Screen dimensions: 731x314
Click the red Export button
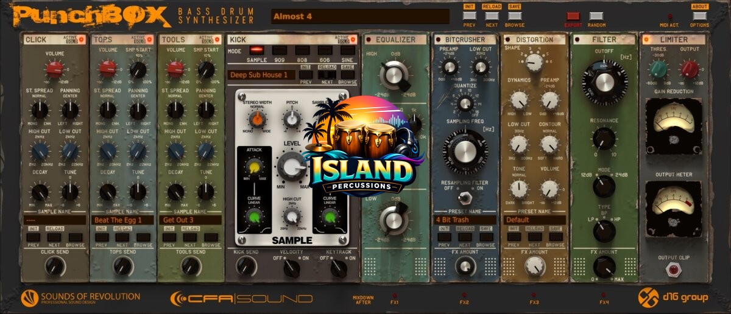pyautogui.click(x=574, y=16)
